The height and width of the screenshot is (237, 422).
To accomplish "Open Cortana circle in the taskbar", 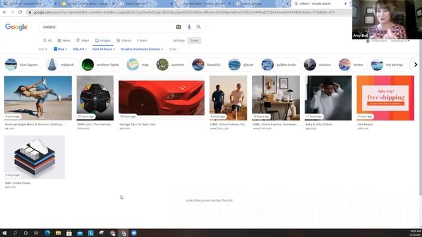I will pos(26,233).
